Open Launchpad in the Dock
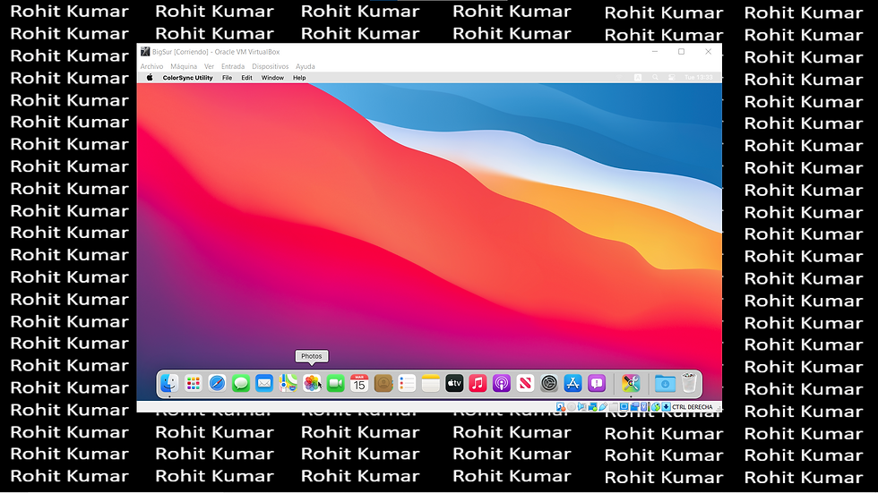Viewport: 878px width, 493px height. coord(194,384)
